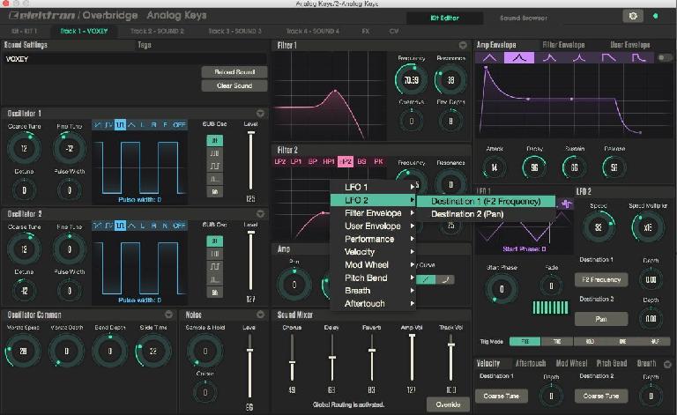Open Filter 1 panel dropdown arrow
Viewport: 677px width, 415px height.
click(463, 45)
